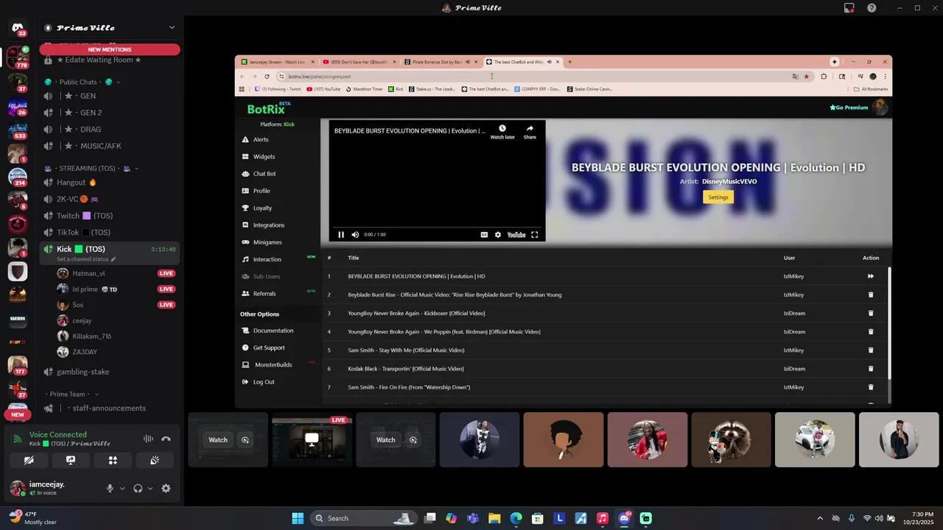943x530 pixels.
Task: Select user Killakam_716 in voice list
Action: click(91, 336)
